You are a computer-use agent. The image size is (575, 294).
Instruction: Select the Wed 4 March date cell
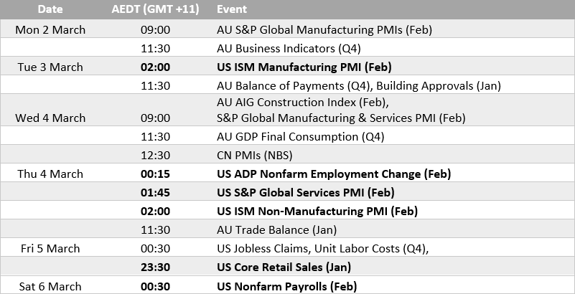(x=50, y=118)
